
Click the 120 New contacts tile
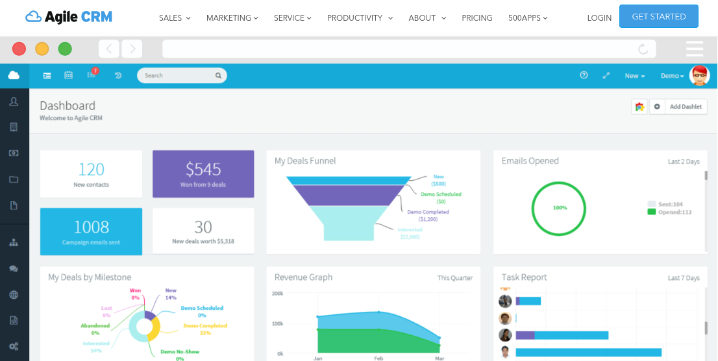[x=91, y=174]
